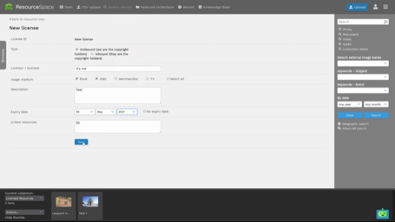Image resolution: width=395 pixels, height=222 pixels.
Task: Toggle the Web usage medium checkbox
Action: pyautogui.click(x=96, y=79)
